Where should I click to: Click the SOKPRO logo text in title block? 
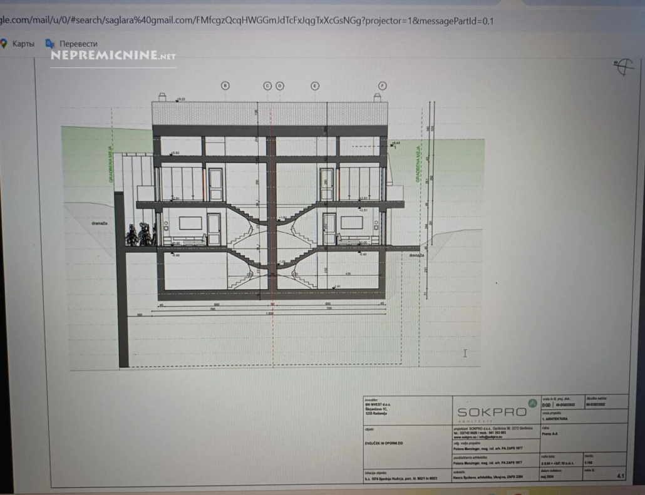(492, 412)
